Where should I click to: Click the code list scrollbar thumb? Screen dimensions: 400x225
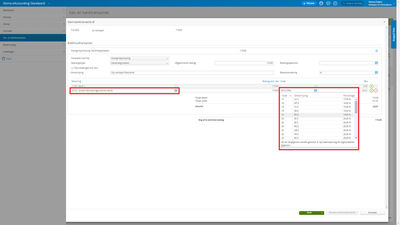tap(356, 107)
